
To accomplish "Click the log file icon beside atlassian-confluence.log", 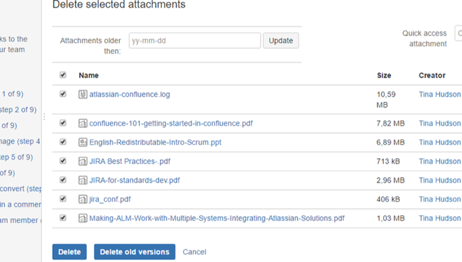I will (x=83, y=95).
